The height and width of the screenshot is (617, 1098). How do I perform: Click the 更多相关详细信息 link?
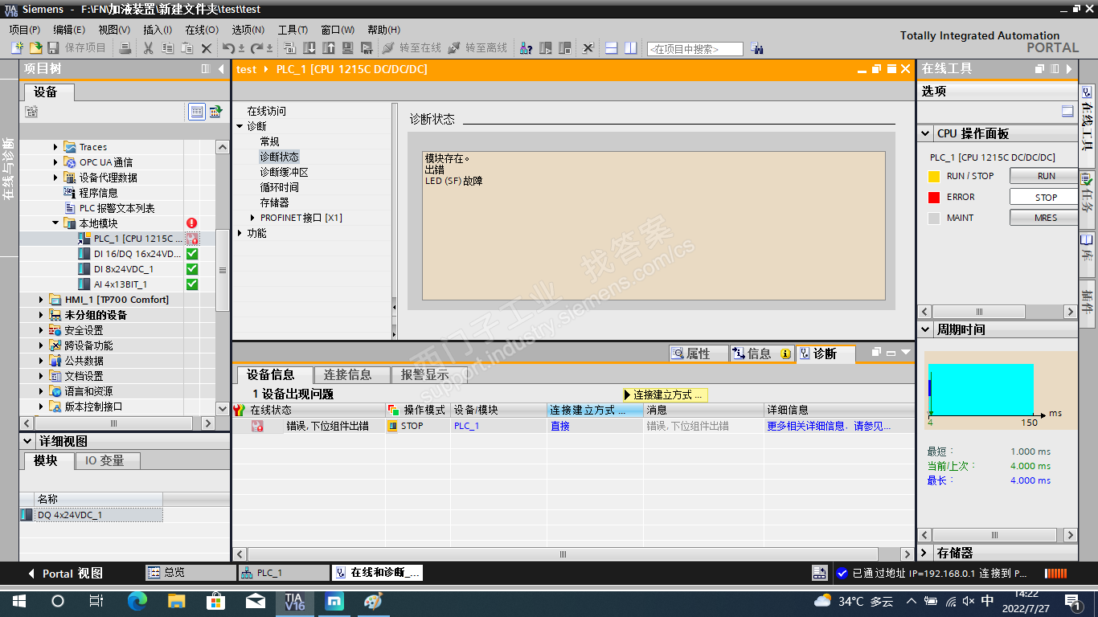pyautogui.click(x=828, y=426)
